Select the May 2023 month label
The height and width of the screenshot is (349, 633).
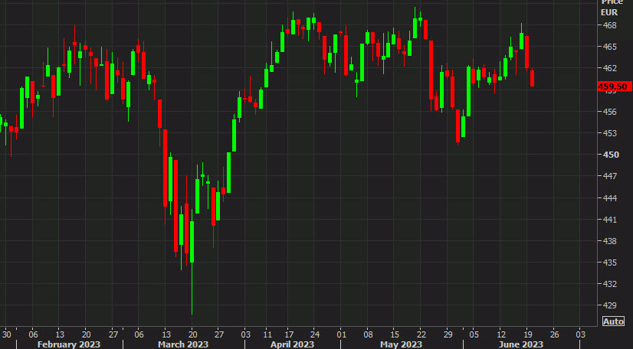coord(401,344)
